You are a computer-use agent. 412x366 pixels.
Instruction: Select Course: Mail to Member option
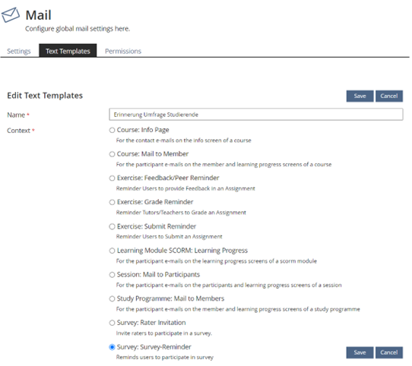[x=113, y=154]
